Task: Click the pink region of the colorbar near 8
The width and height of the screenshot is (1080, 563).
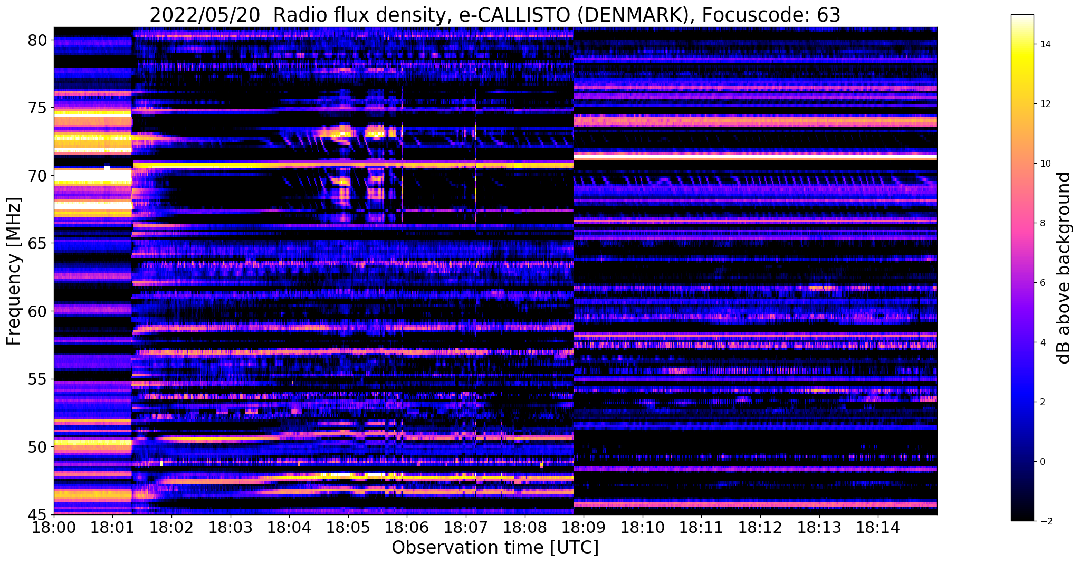Action: [x=1022, y=223]
